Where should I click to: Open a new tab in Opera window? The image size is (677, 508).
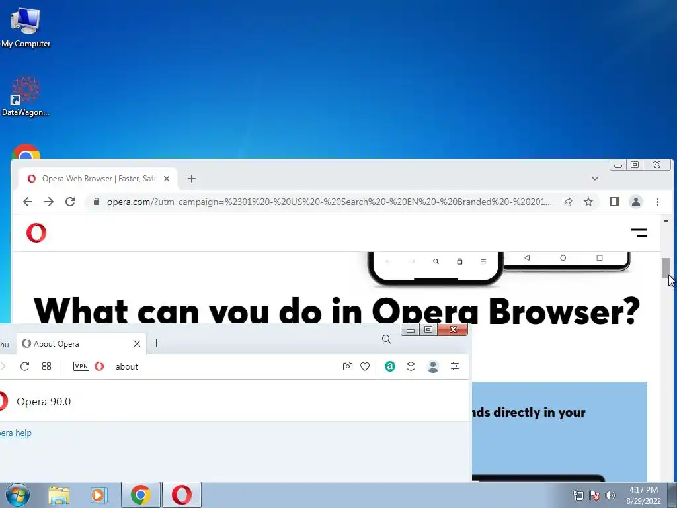156,343
